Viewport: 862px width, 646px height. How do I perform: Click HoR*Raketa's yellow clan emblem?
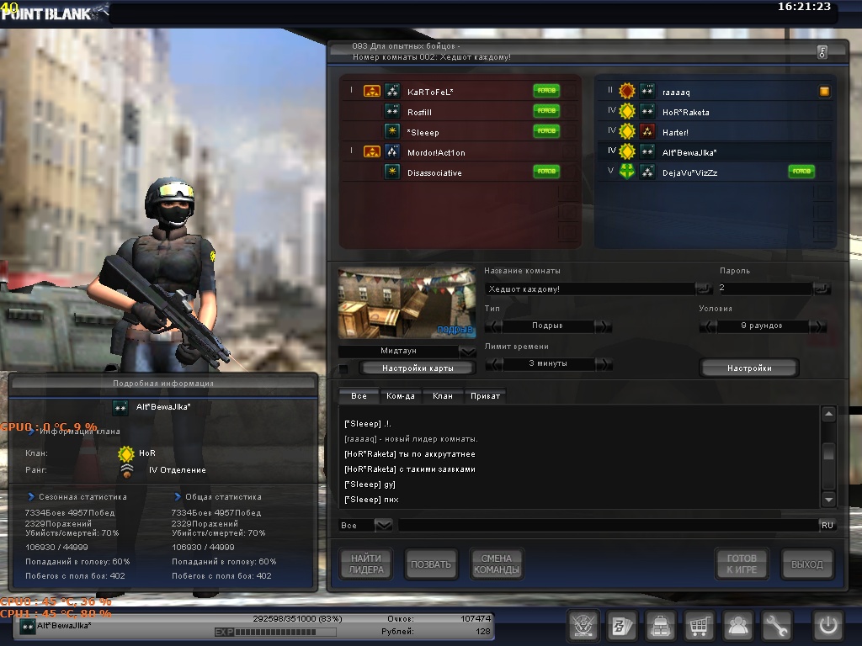coord(626,111)
